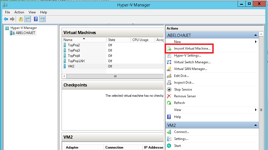Screen dimensions: 268x150
Task: Click the virtual machines horizontal scrollbar thumb
Action: pos(115,76)
